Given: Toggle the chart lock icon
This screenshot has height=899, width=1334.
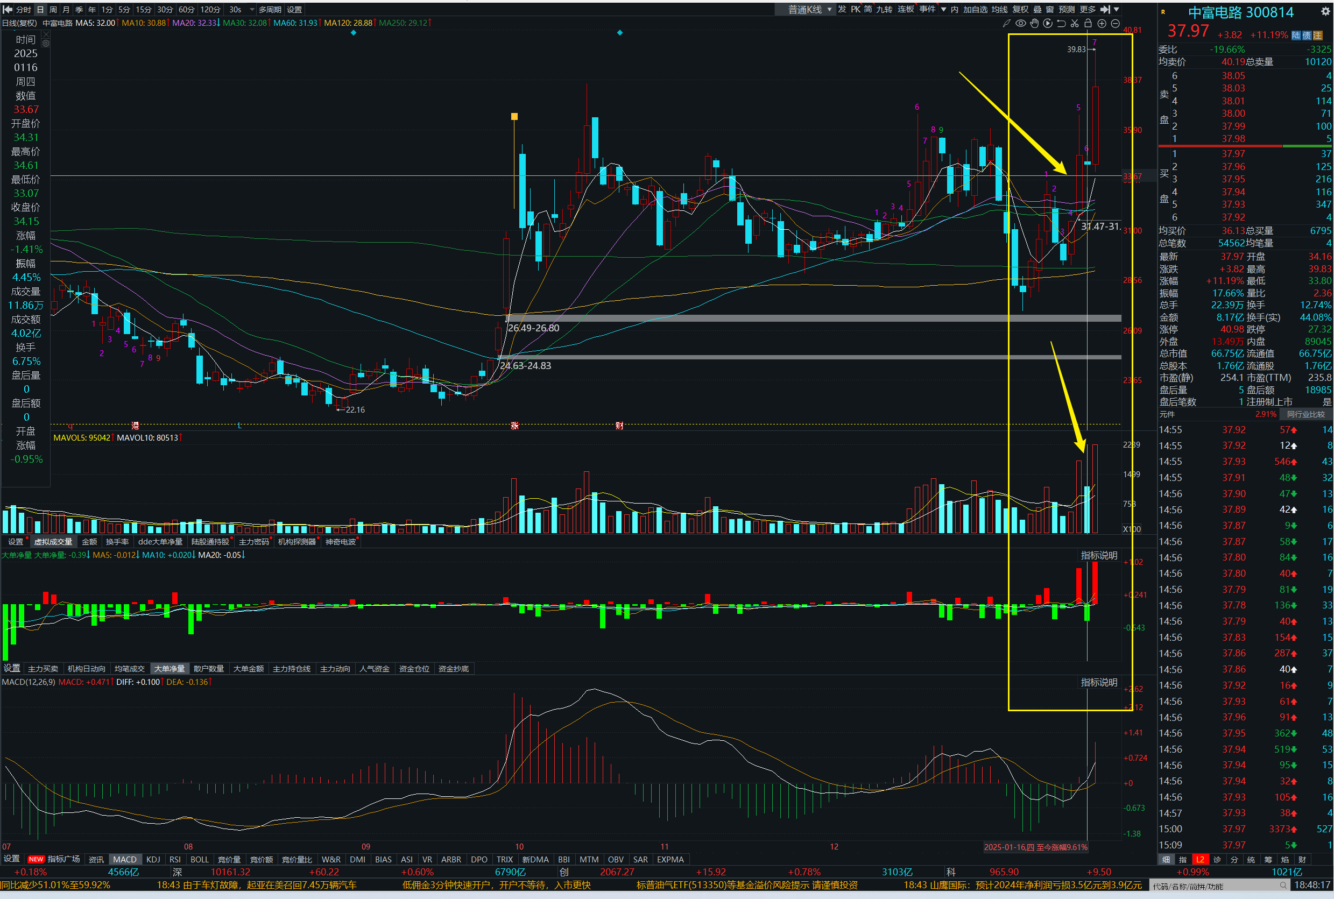Looking at the screenshot, I should click(x=1088, y=24).
